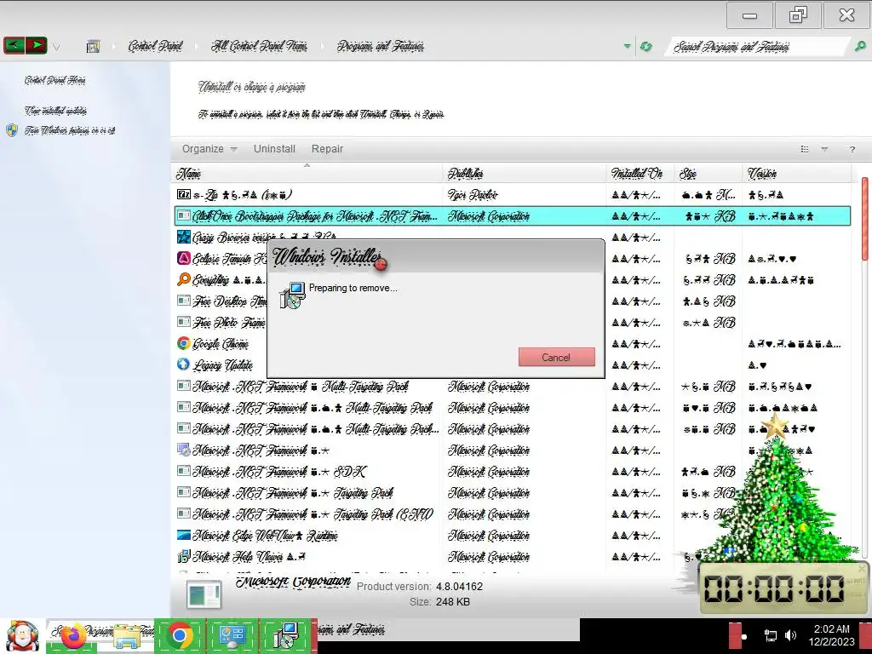Click the Control Panel icon in address bar
This screenshot has height=654, width=872.
tap(94, 47)
